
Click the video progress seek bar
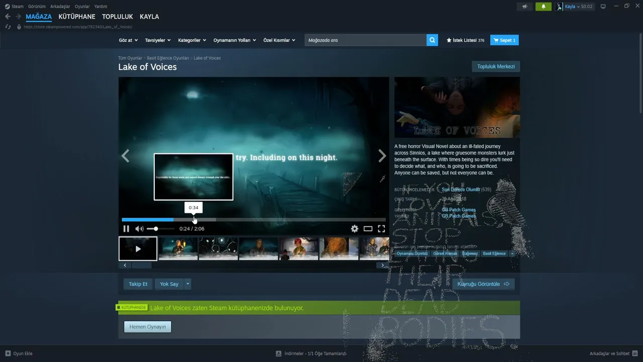[254, 220]
